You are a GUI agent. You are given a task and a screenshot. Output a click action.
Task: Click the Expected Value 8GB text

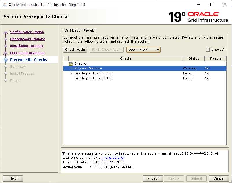[108, 162]
